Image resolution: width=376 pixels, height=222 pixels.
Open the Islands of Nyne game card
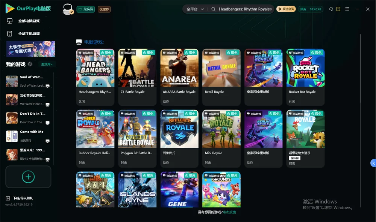(137, 189)
